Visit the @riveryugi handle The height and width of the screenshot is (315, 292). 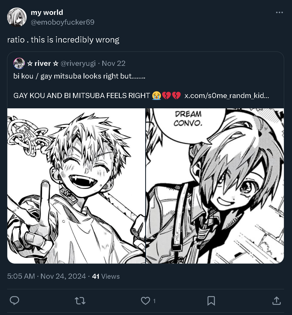point(78,63)
